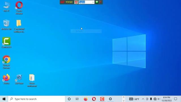Open the volume speaker icon
The image size is (181, 102).
click(159, 99)
